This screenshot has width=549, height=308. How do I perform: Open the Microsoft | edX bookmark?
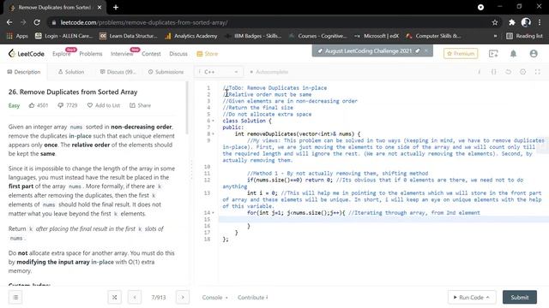coord(377,36)
